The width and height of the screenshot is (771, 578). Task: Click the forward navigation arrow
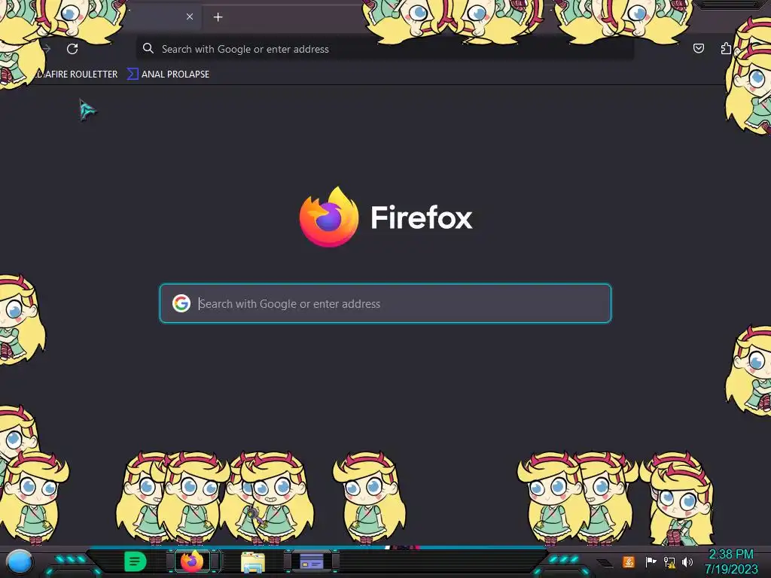click(47, 49)
